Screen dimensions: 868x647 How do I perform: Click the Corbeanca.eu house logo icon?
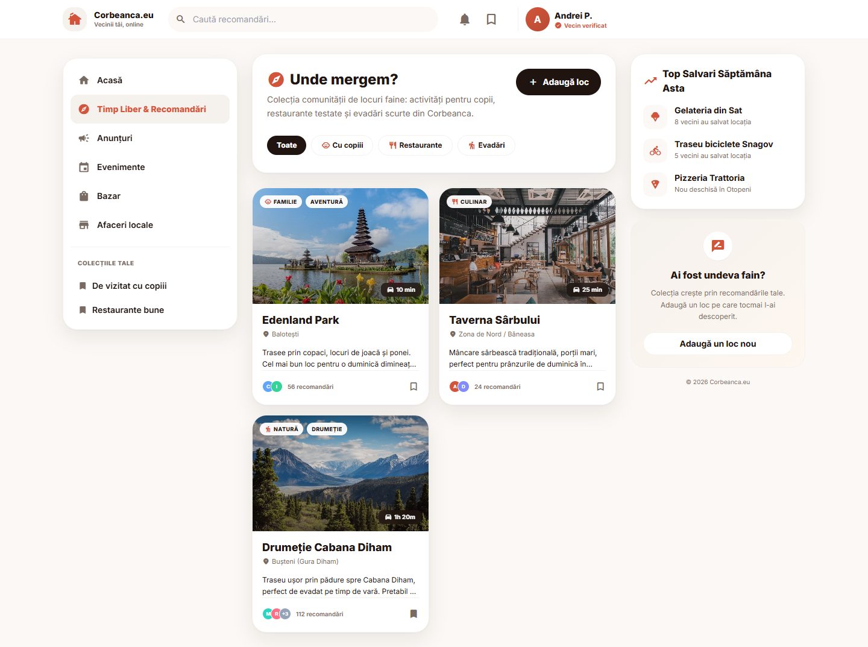(75, 19)
